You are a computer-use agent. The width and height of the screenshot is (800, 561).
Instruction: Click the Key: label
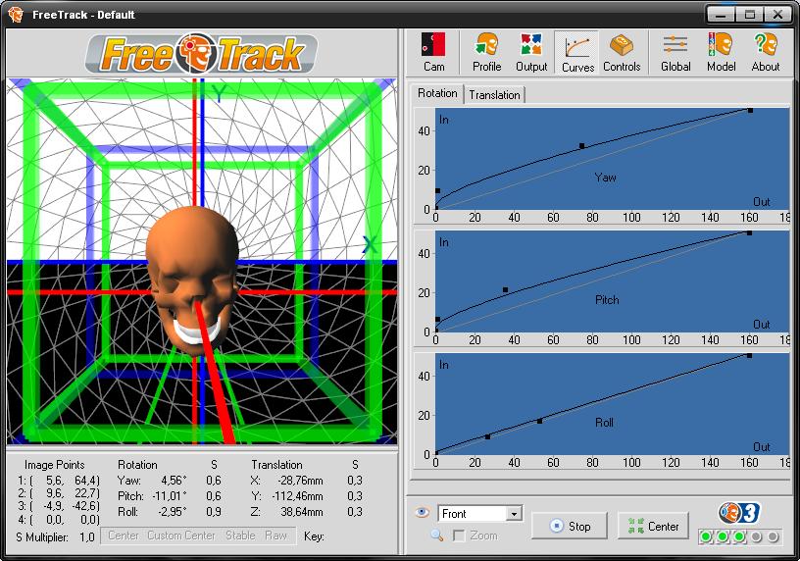pos(314,535)
